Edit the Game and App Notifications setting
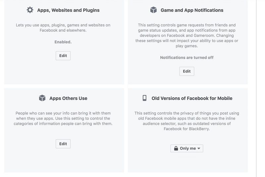Image resolution: width=265 pixels, height=177 pixels. pos(187,71)
